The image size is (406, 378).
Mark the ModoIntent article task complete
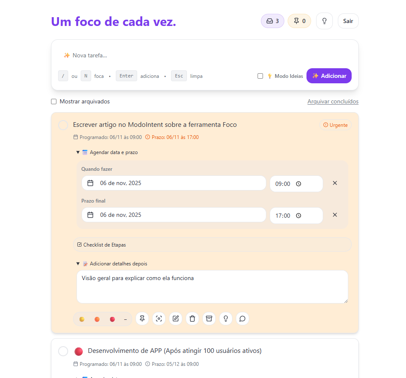click(63, 125)
